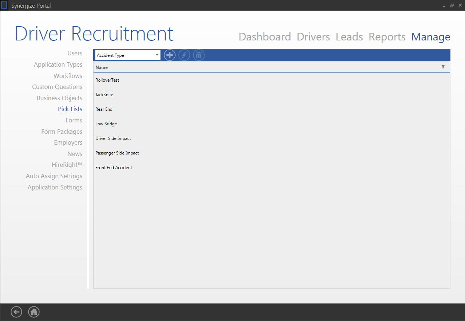
Task: Switch to the Dashboard tab
Action: coord(265,37)
